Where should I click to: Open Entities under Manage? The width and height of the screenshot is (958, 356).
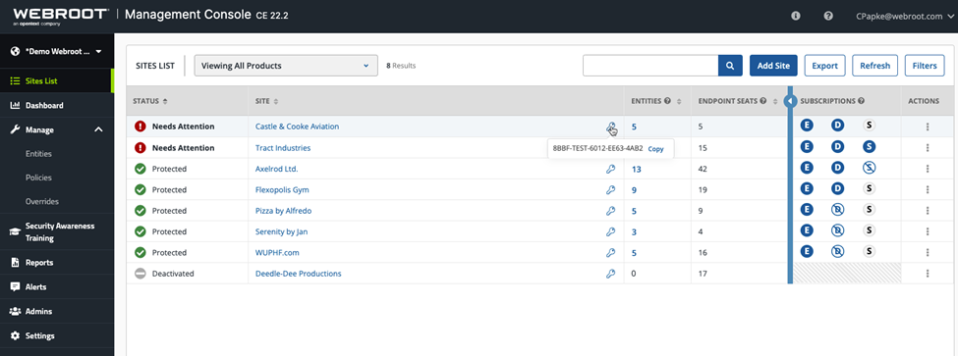[38, 154]
